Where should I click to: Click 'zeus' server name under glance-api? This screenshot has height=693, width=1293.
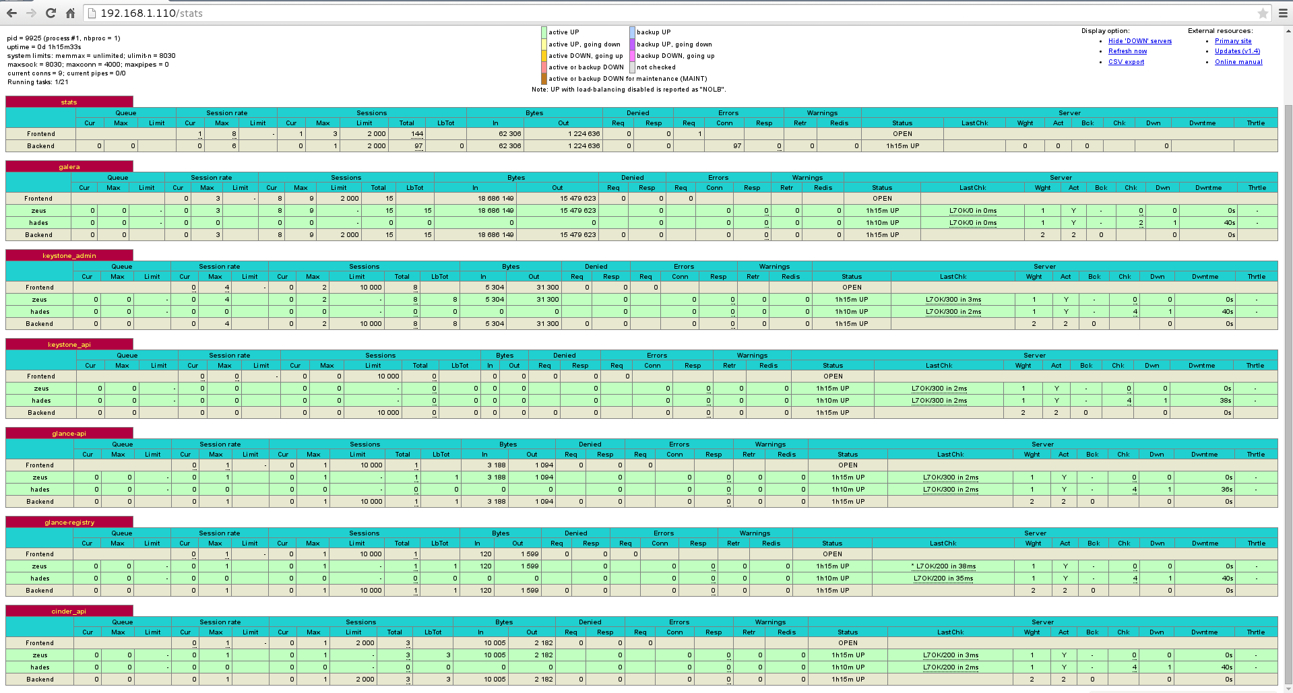[40, 477]
